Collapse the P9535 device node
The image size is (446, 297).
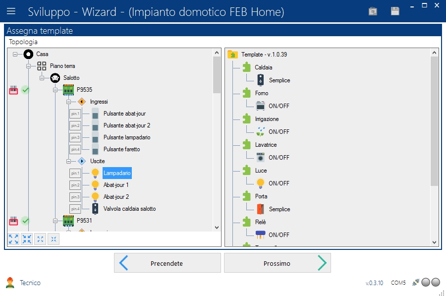pyautogui.click(x=55, y=90)
